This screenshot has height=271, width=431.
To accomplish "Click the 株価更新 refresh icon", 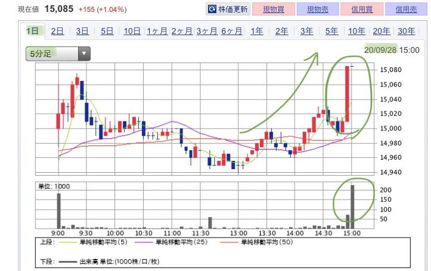I will tap(212, 9).
